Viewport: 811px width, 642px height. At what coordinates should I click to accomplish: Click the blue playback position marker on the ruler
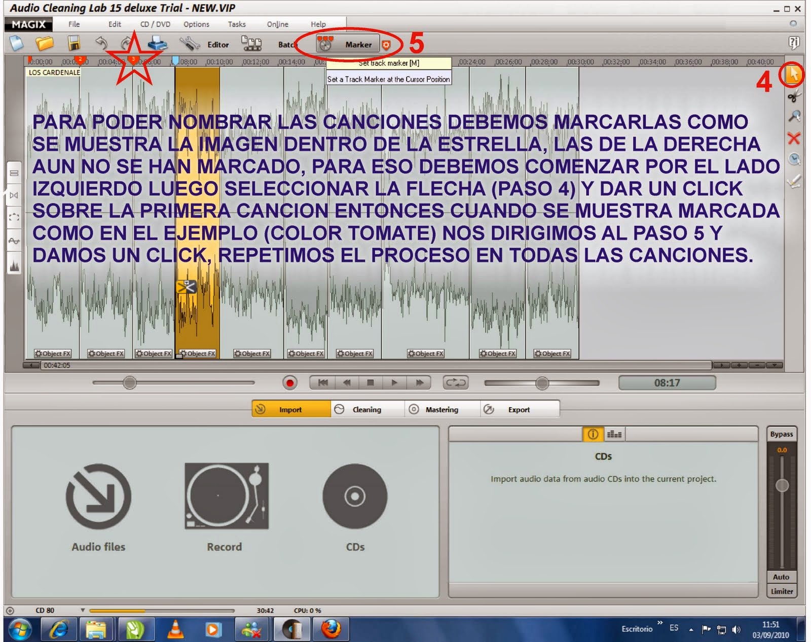coord(175,61)
